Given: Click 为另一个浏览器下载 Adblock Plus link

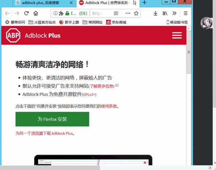Looking at the screenshot, I should tap(45, 133).
